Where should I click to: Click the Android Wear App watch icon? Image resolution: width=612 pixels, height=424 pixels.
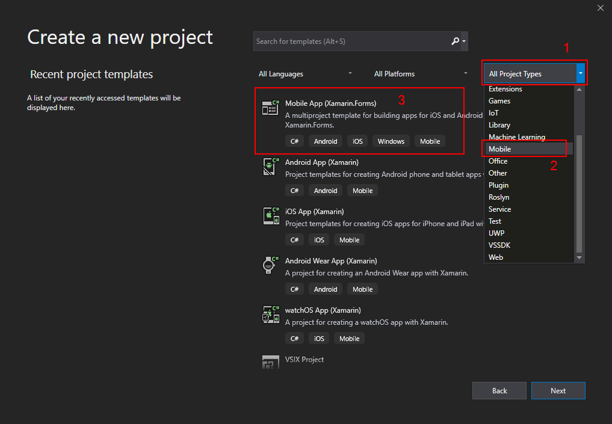[270, 265]
